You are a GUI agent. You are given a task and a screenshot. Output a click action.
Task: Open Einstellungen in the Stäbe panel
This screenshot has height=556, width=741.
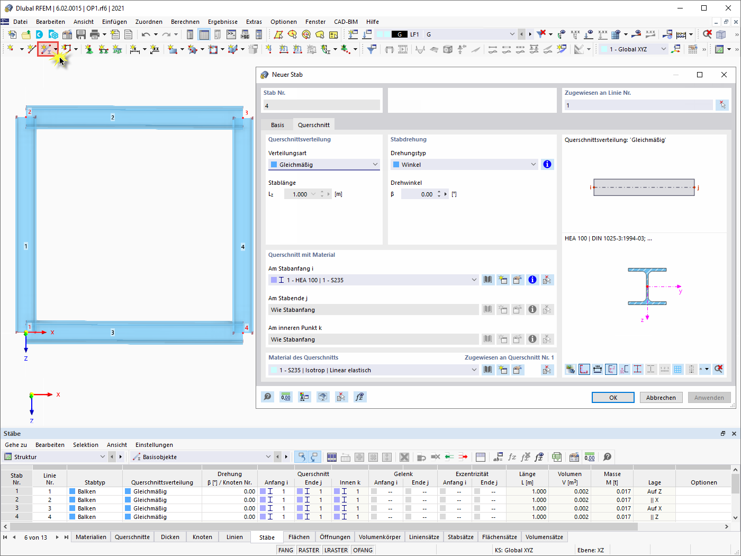(154, 445)
